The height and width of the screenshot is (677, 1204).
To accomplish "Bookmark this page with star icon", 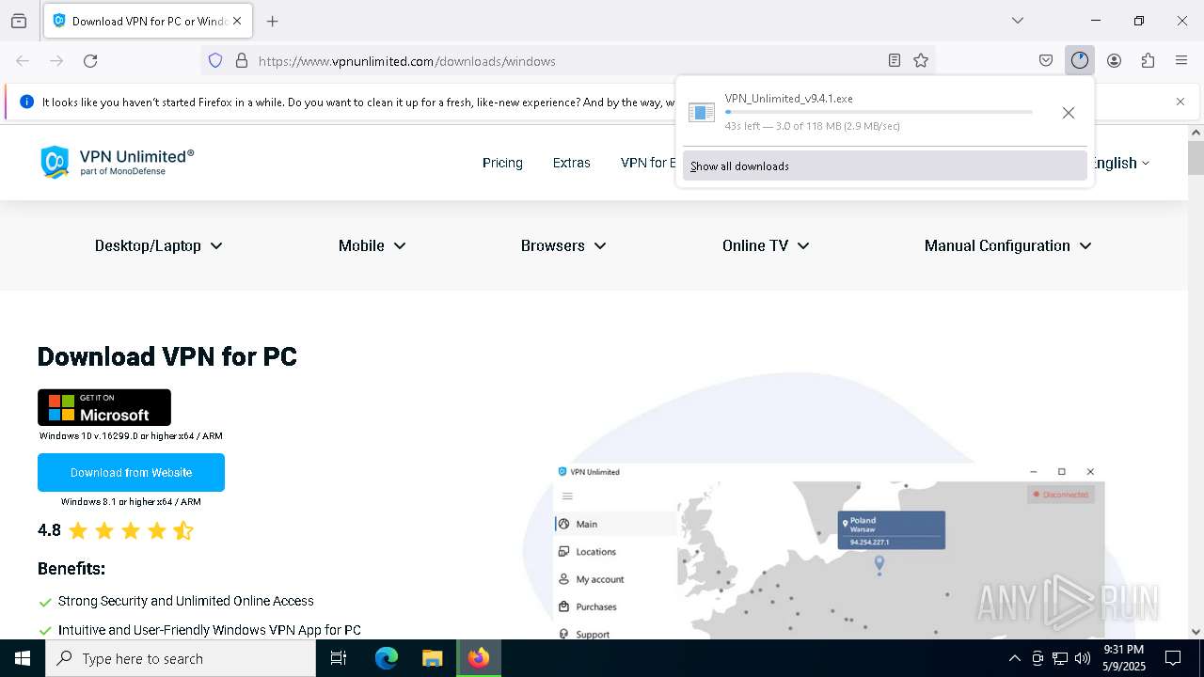I will pos(921,61).
